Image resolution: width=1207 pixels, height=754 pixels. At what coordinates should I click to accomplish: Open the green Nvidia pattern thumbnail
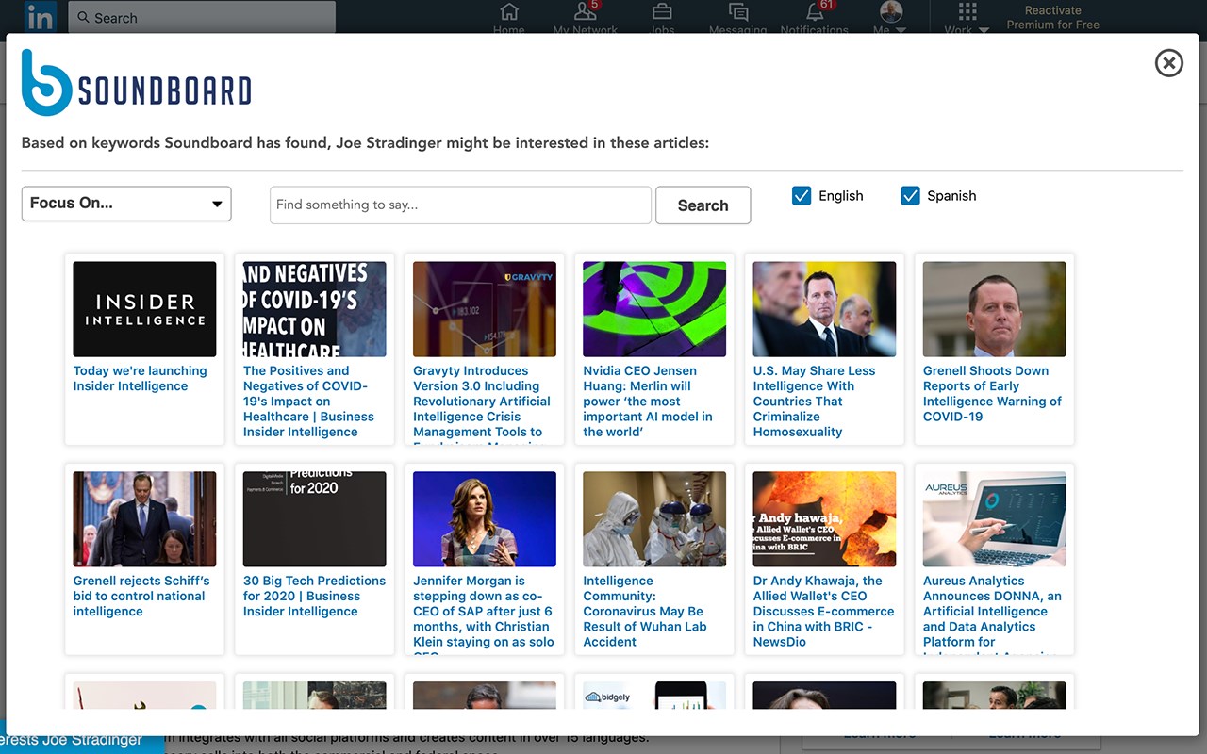pos(654,309)
